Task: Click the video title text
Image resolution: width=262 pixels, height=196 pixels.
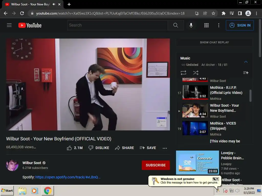Action: [x=59, y=139]
